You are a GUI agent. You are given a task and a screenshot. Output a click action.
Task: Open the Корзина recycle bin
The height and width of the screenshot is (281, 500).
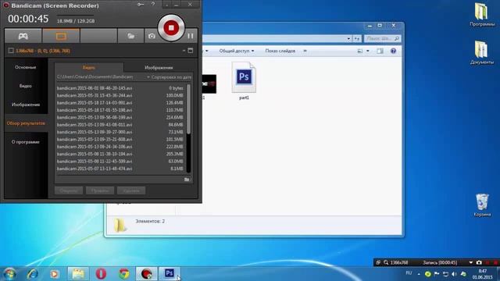coord(482,205)
